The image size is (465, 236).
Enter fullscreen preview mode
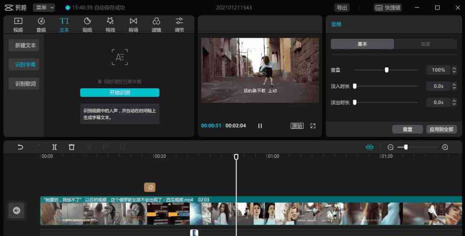click(313, 126)
